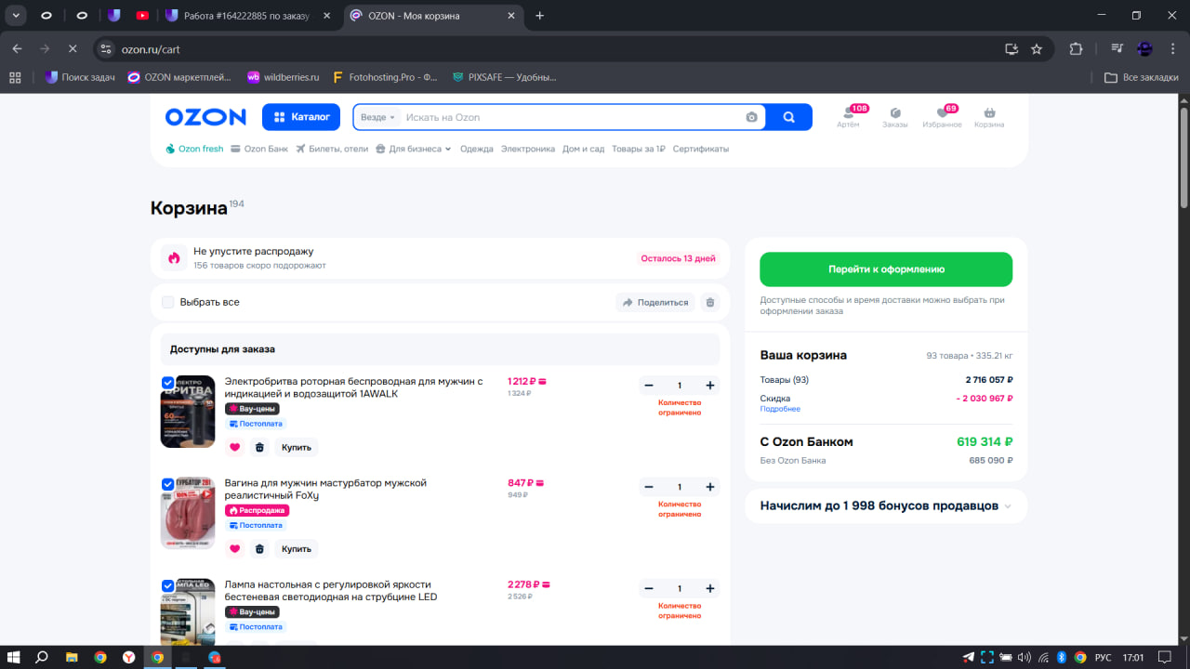Increase the electric shaver quantity with plus

click(x=710, y=386)
